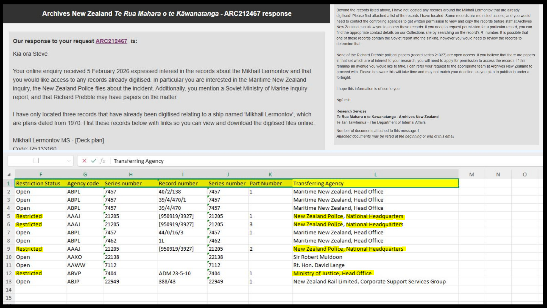Screen dimensions: 547x308
Task: Click record number cell ADM 23-5-10
Action: [x=175, y=273]
